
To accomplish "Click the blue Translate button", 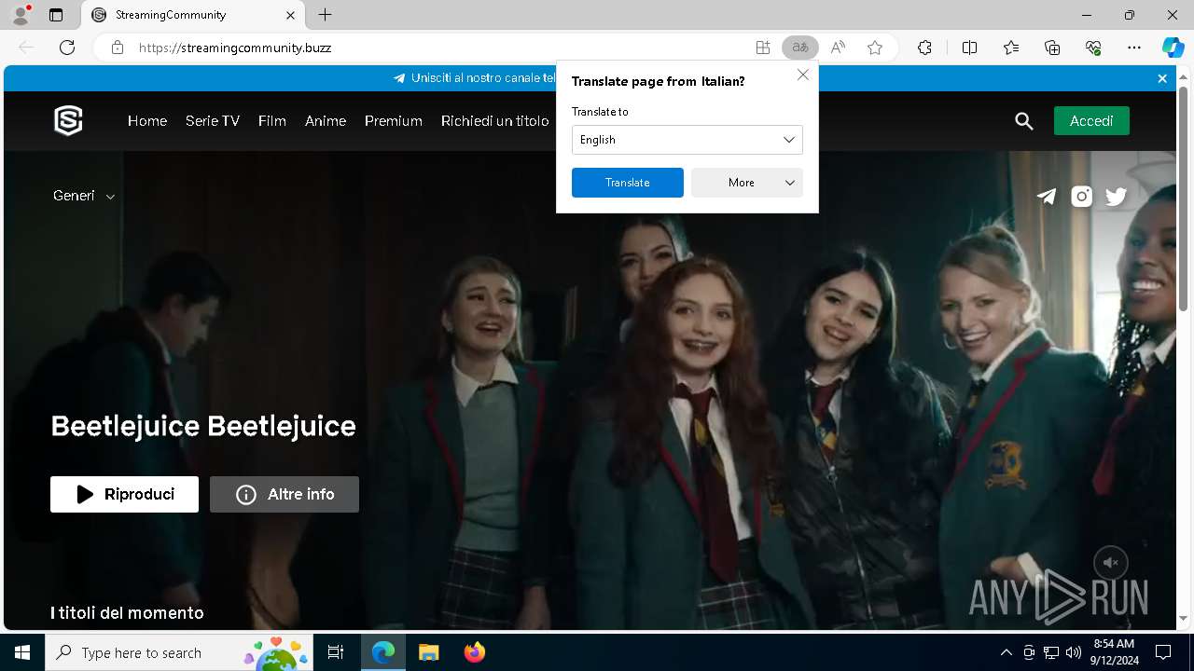I will (x=628, y=183).
